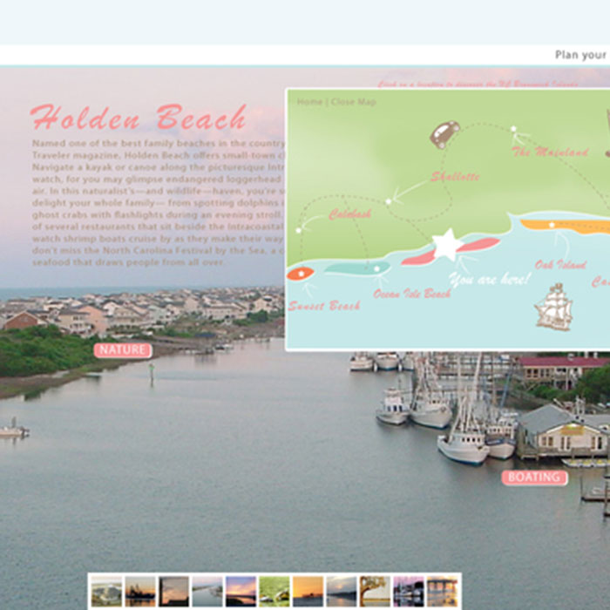610x610 pixels.
Task: Open the orange sky sunset thumbnail
Action: pos(308,592)
